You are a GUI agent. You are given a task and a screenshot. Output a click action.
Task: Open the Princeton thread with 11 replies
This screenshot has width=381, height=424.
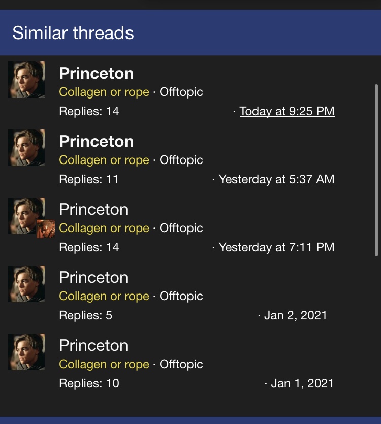click(97, 141)
